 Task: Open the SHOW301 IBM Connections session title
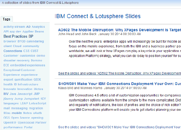pos(120,84)
